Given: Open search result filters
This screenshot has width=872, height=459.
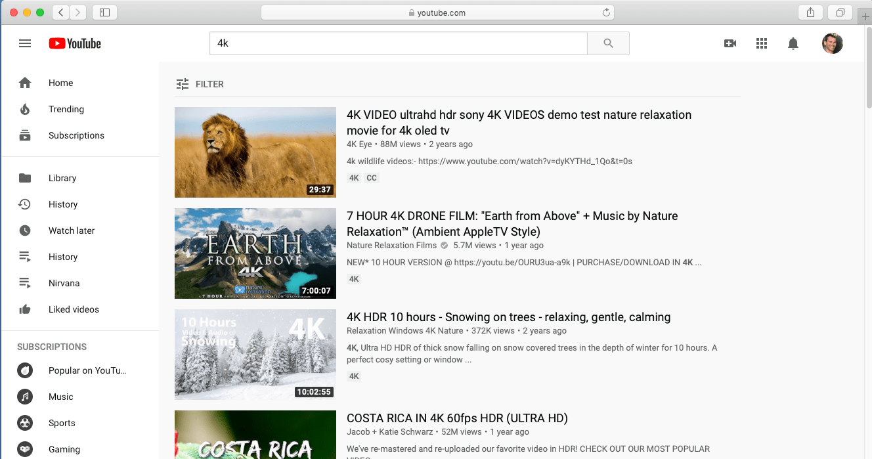Looking at the screenshot, I should 200,84.
